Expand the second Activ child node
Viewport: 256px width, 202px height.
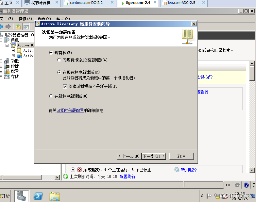point(13,56)
